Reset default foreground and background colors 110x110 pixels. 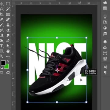coord(2,68)
